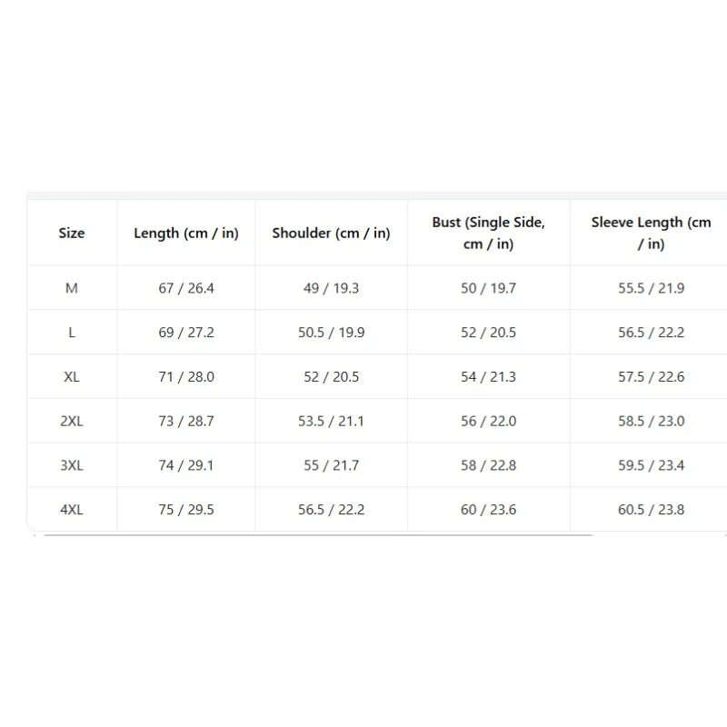This screenshot has width=727, height=727.
Task: Select the M size row label
Action: 72,288
